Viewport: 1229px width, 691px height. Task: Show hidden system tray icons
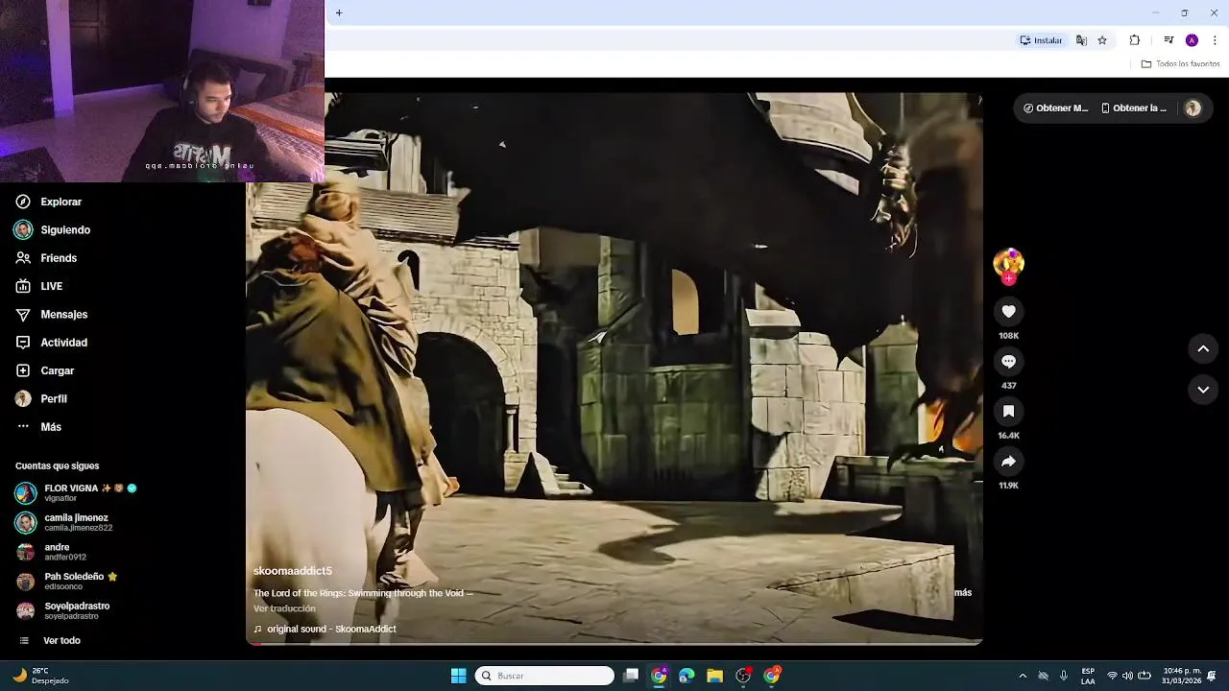(1023, 676)
